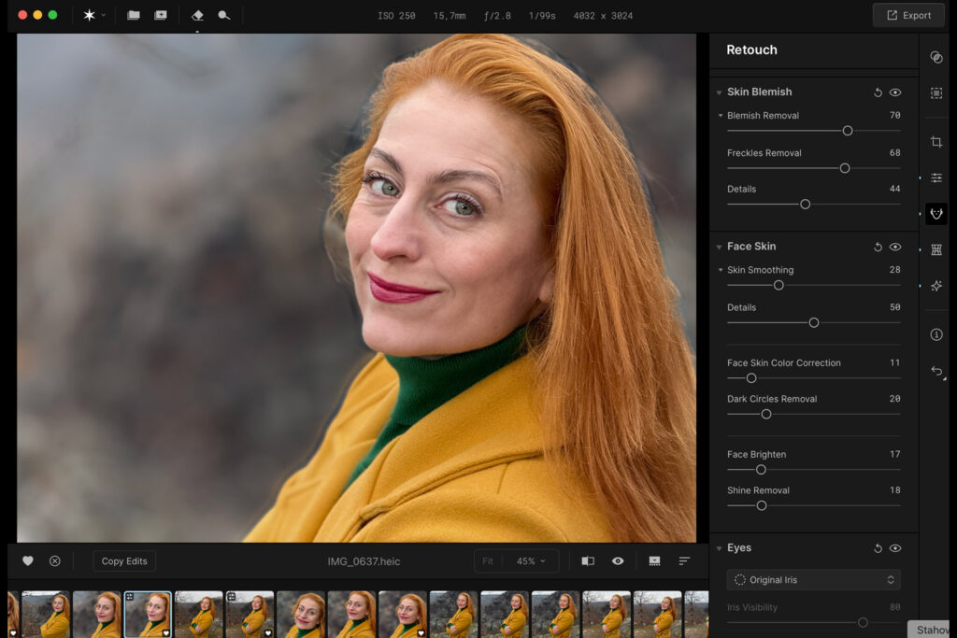
Task: Open the image Info panel icon
Action: [x=936, y=334]
